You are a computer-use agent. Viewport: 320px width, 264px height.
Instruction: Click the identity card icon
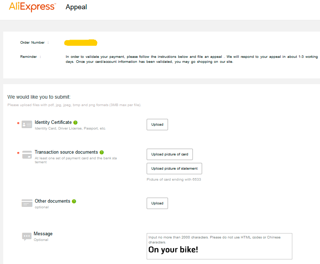coord(27,124)
